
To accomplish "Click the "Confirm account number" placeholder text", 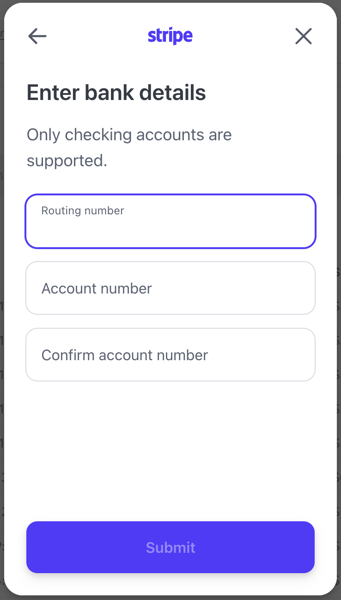I will [125, 355].
